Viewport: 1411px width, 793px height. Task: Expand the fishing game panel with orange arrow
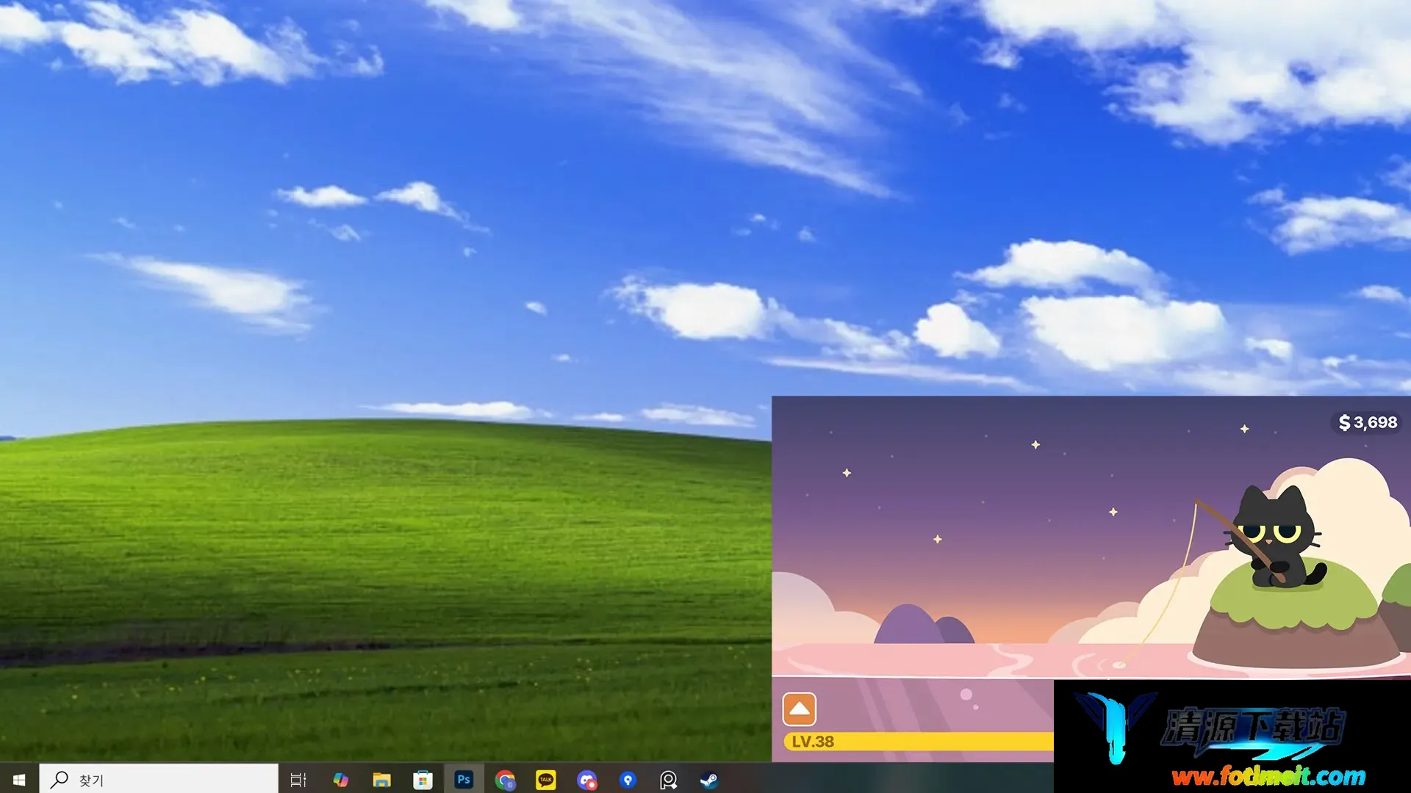pyautogui.click(x=800, y=709)
